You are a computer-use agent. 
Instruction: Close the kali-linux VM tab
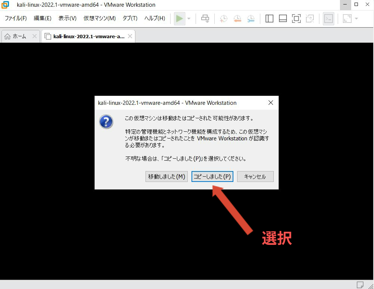(130, 36)
